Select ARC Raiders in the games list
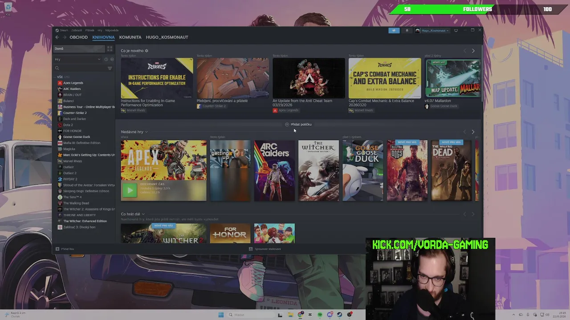The height and width of the screenshot is (320, 570). (x=72, y=89)
